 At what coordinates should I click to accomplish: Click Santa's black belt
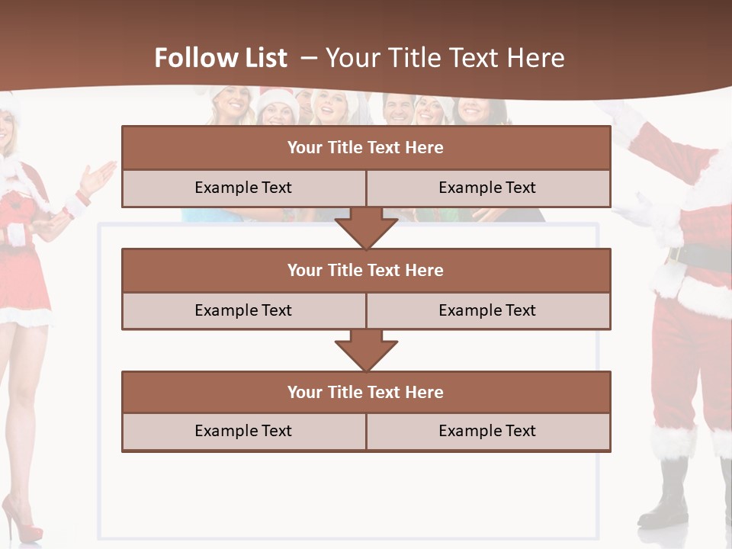coord(698,258)
